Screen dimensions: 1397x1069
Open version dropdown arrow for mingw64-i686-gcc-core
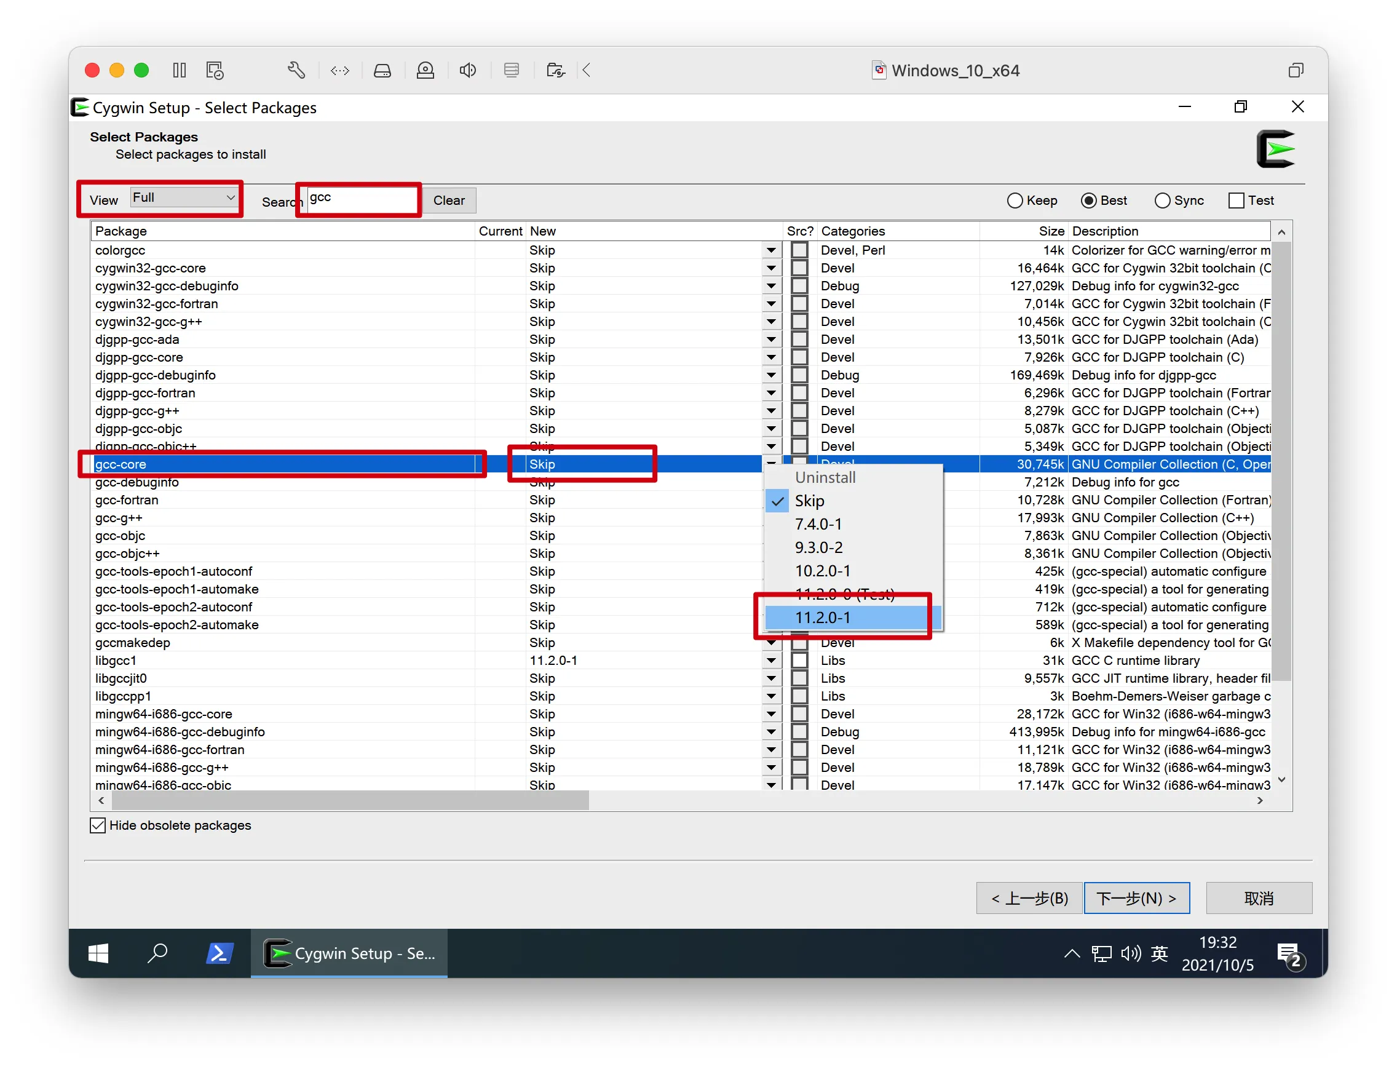pyautogui.click(x=771, y=713)
